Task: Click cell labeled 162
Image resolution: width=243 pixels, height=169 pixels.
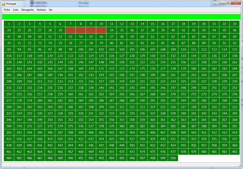Action: (x=9, y=69)
